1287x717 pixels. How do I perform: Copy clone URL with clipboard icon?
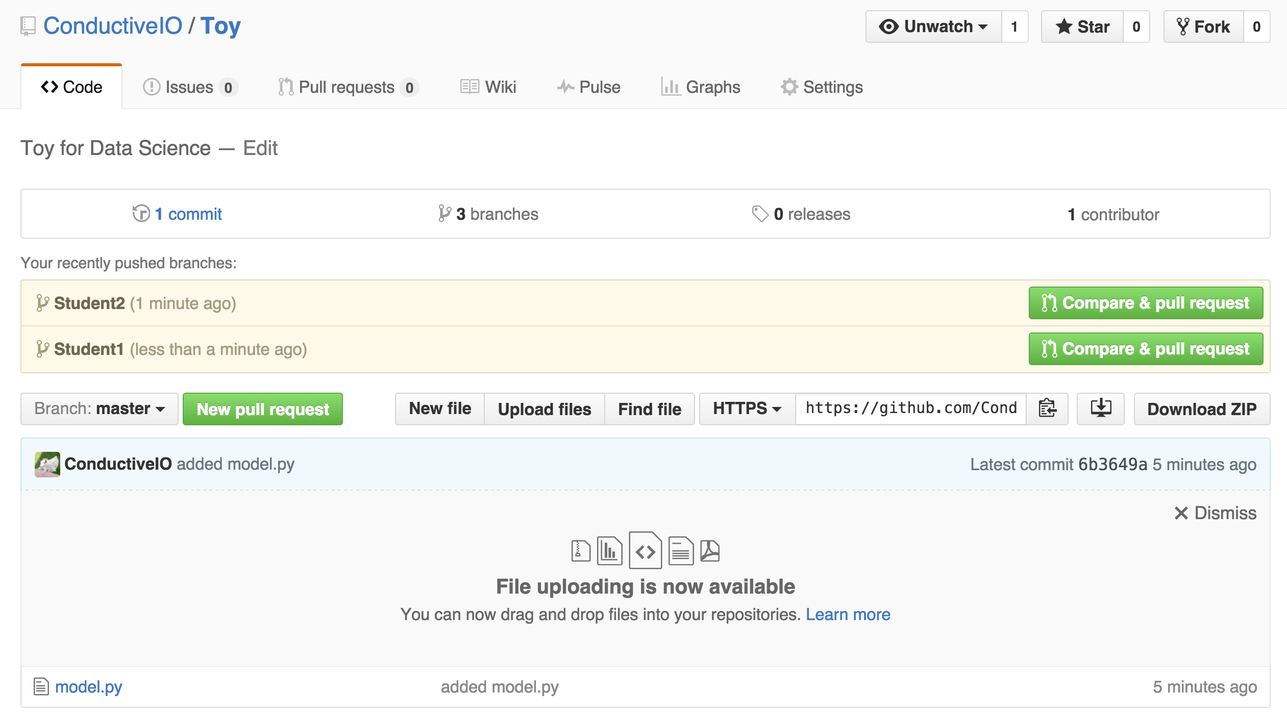(1047, 408)
